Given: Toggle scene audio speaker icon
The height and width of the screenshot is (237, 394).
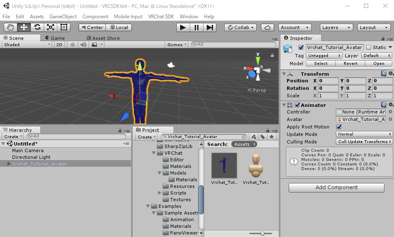Looking at the screenshot, I should point(83,44).
